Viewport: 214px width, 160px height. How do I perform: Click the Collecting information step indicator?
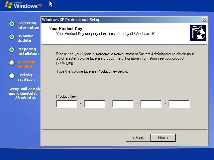[12, 24]
